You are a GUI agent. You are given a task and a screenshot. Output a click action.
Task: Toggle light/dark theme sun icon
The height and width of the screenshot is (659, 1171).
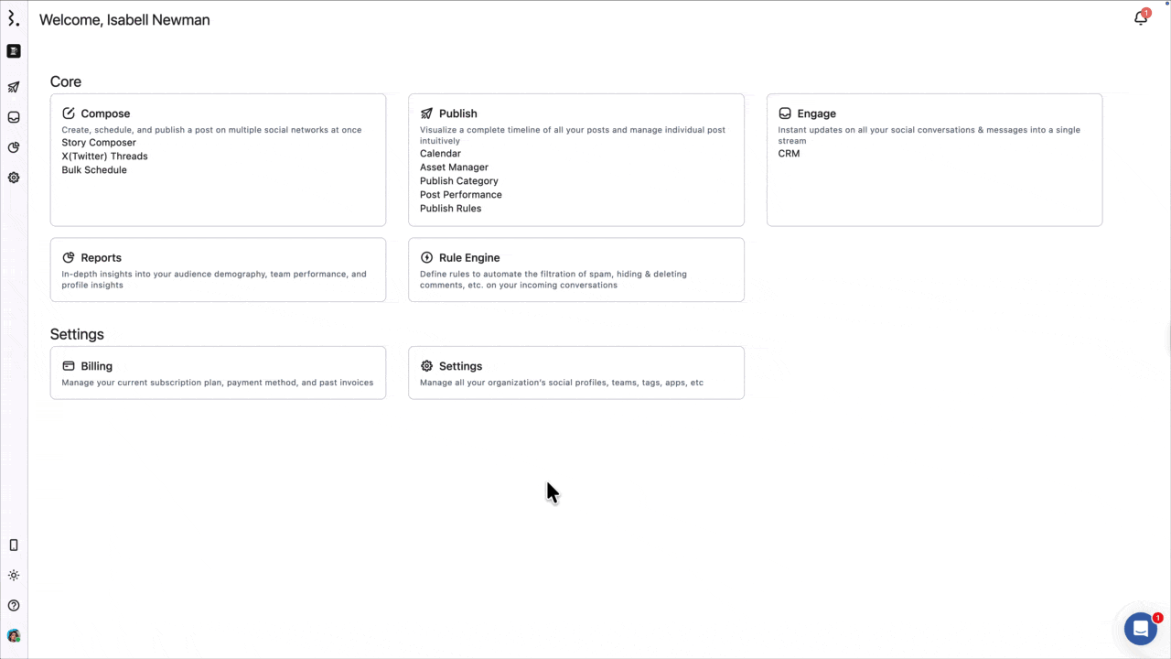pos(14,576)
